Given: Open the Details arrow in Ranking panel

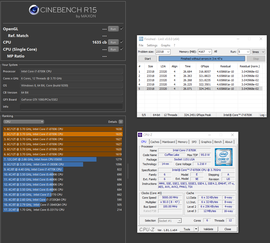Looking at the screenshot, I should 121,122.
